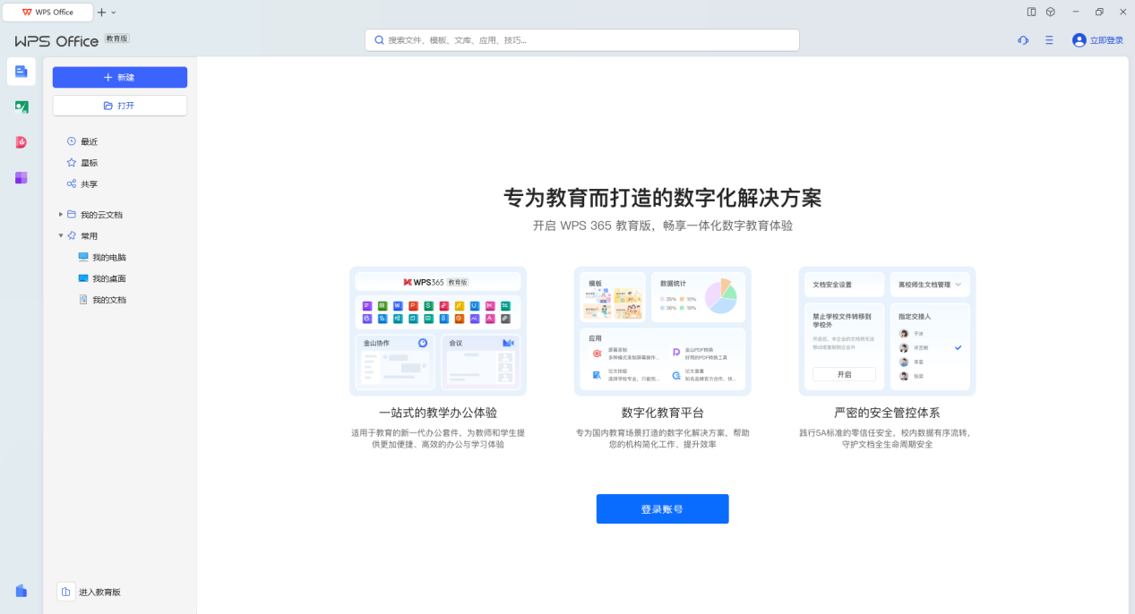1135x614 pixels.
Task: Switch to the WPS Office tab
Action: tap(49, 12)
